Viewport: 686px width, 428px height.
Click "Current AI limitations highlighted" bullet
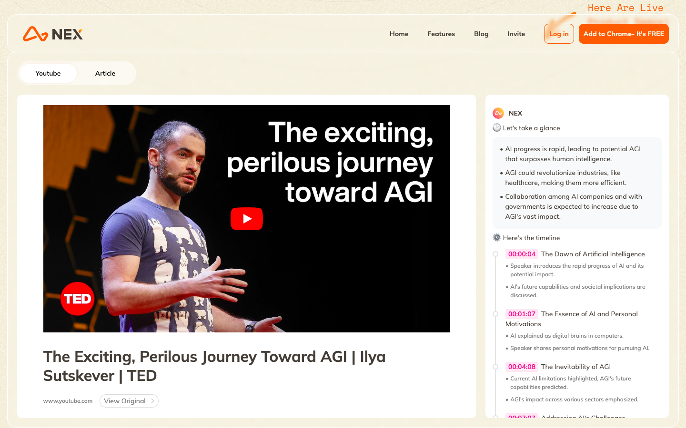pyautogui.click(x=571, y=383)
